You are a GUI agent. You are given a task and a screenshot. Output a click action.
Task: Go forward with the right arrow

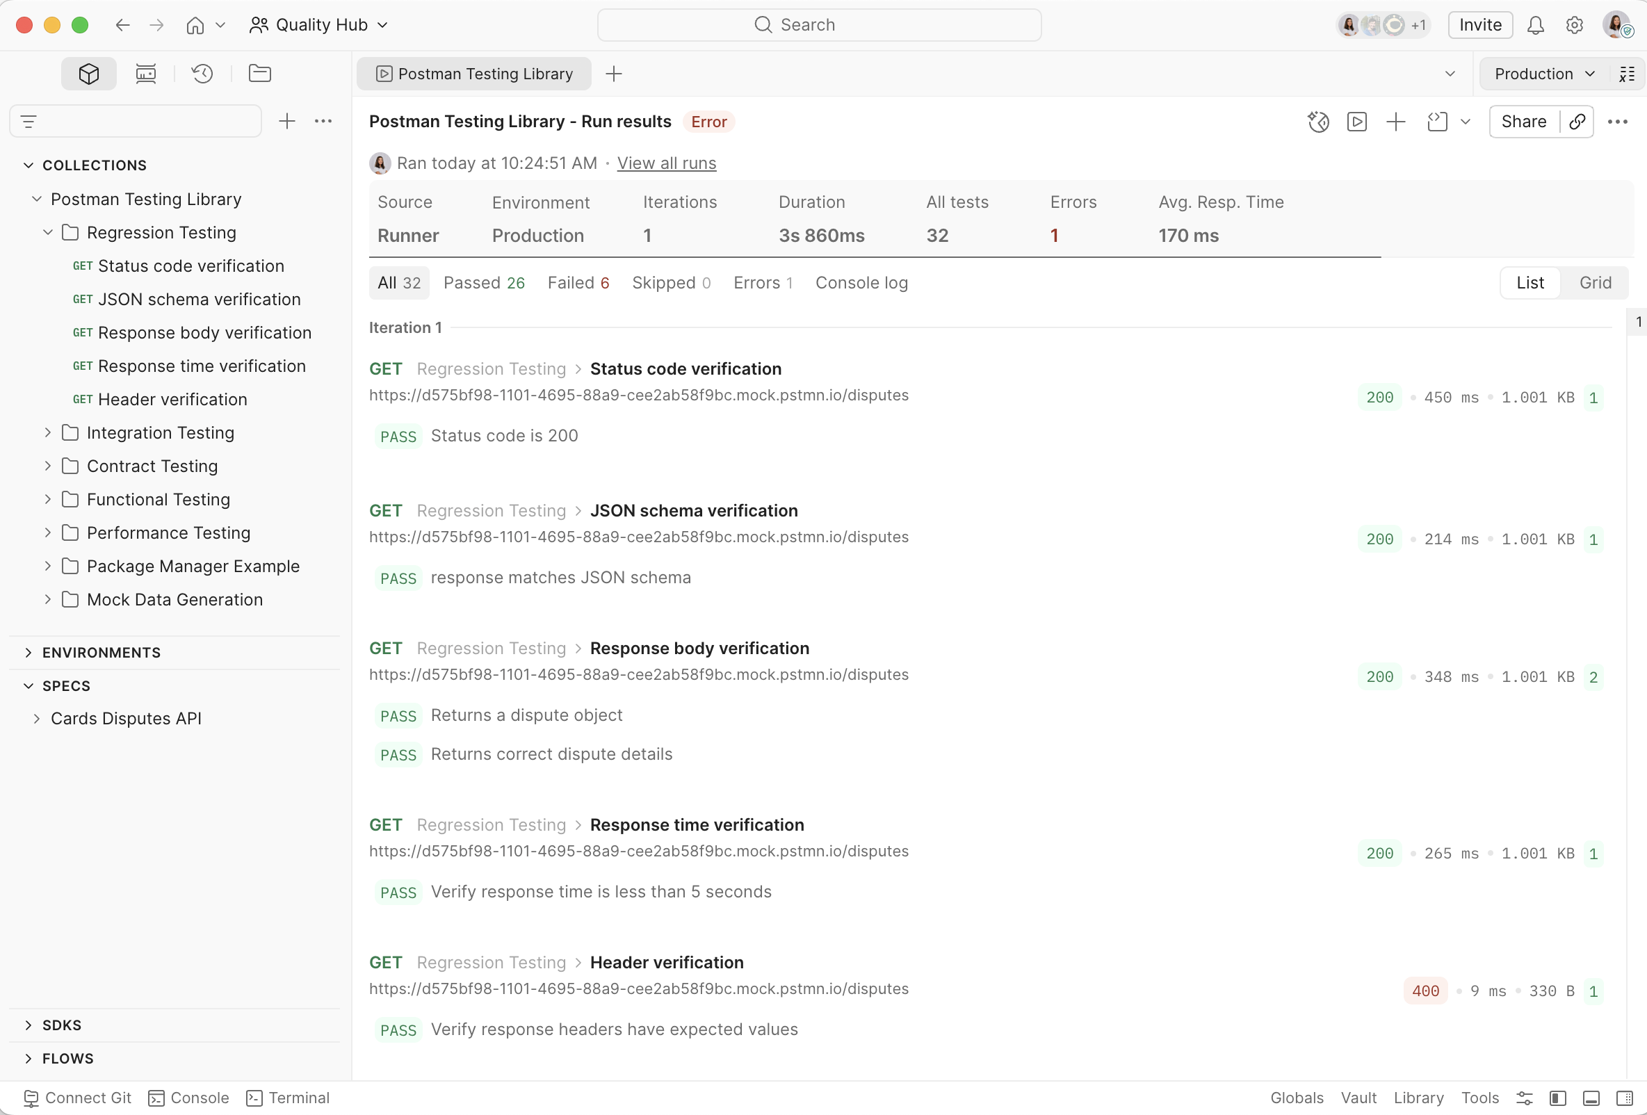point(156,26)
